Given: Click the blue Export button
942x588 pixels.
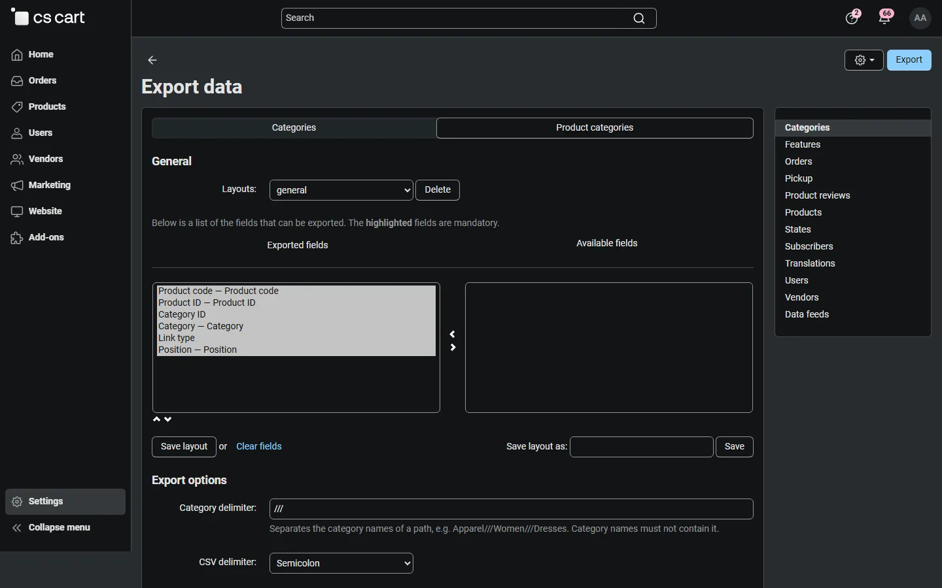Looking at the screenshot, I should pyautogui.click(x=909, y=60).
